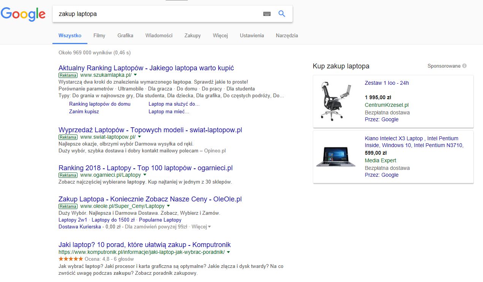Viewport: 483px width, 282px height.
Task: Click the Google logo
Action: pyautogui.click(x=23, y=14)
